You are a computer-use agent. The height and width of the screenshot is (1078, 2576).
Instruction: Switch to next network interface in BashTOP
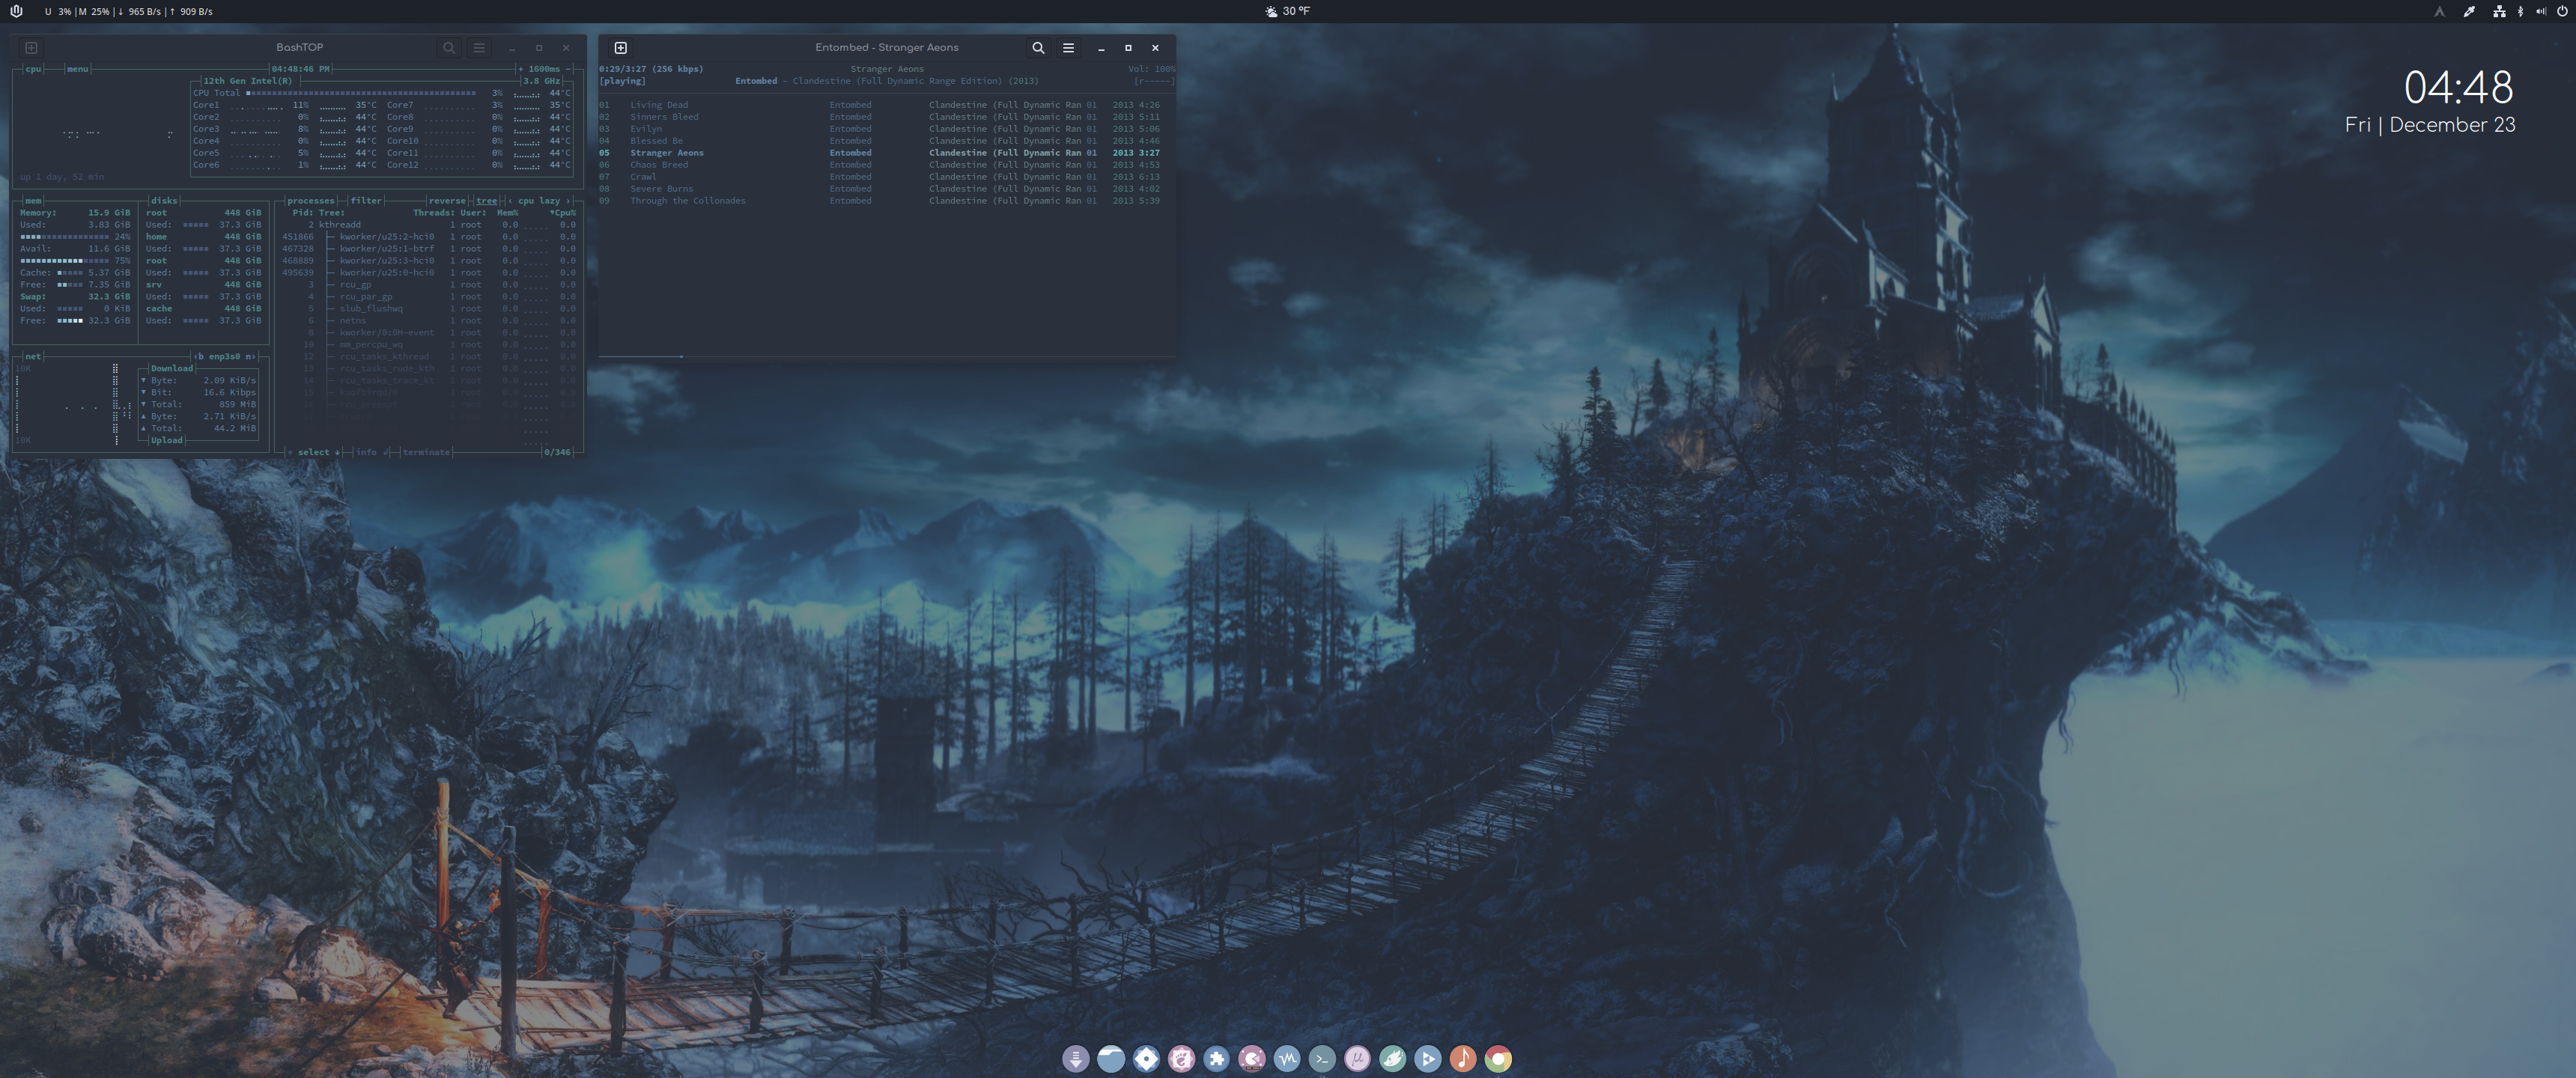click(x=250, y=357)
